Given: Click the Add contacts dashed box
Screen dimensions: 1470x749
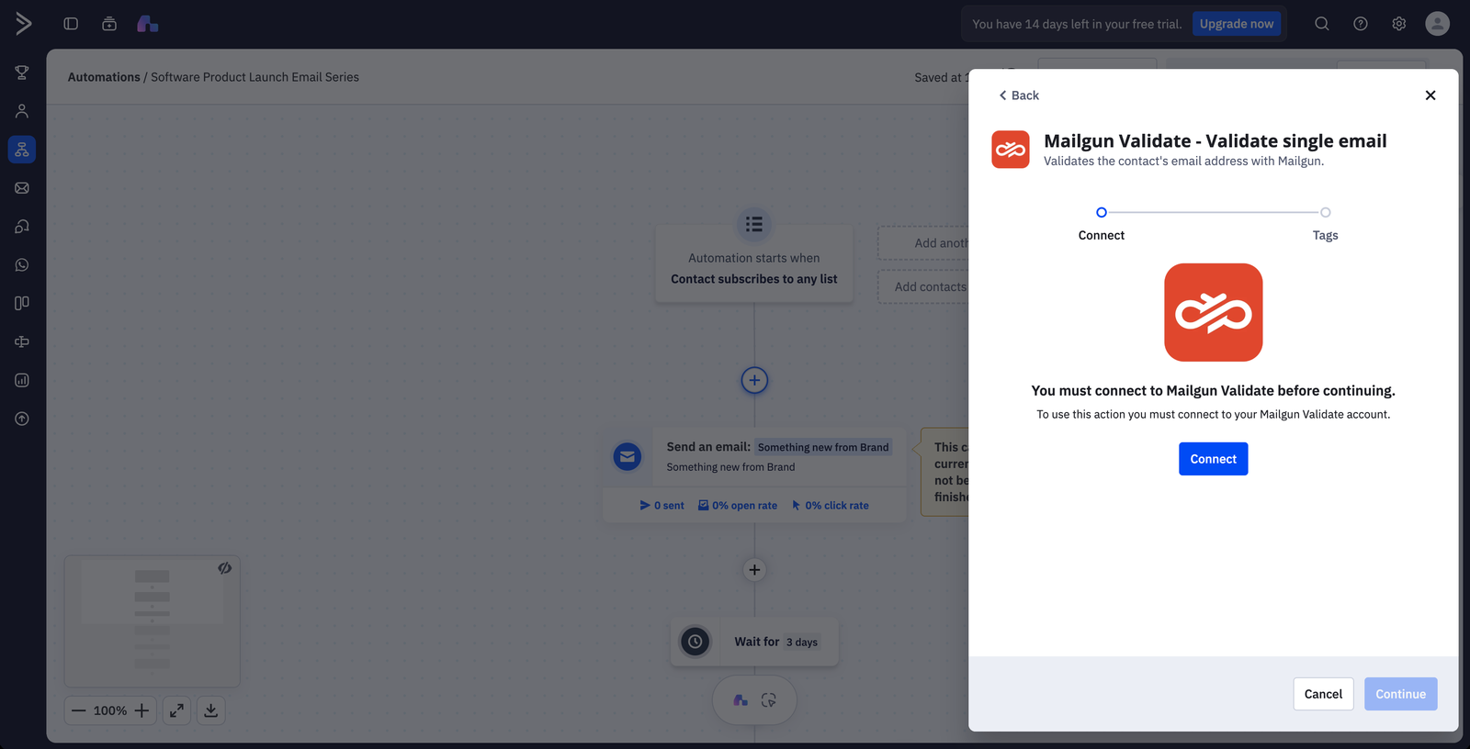Looking at the screenshot, I should [x=923, y=286].
